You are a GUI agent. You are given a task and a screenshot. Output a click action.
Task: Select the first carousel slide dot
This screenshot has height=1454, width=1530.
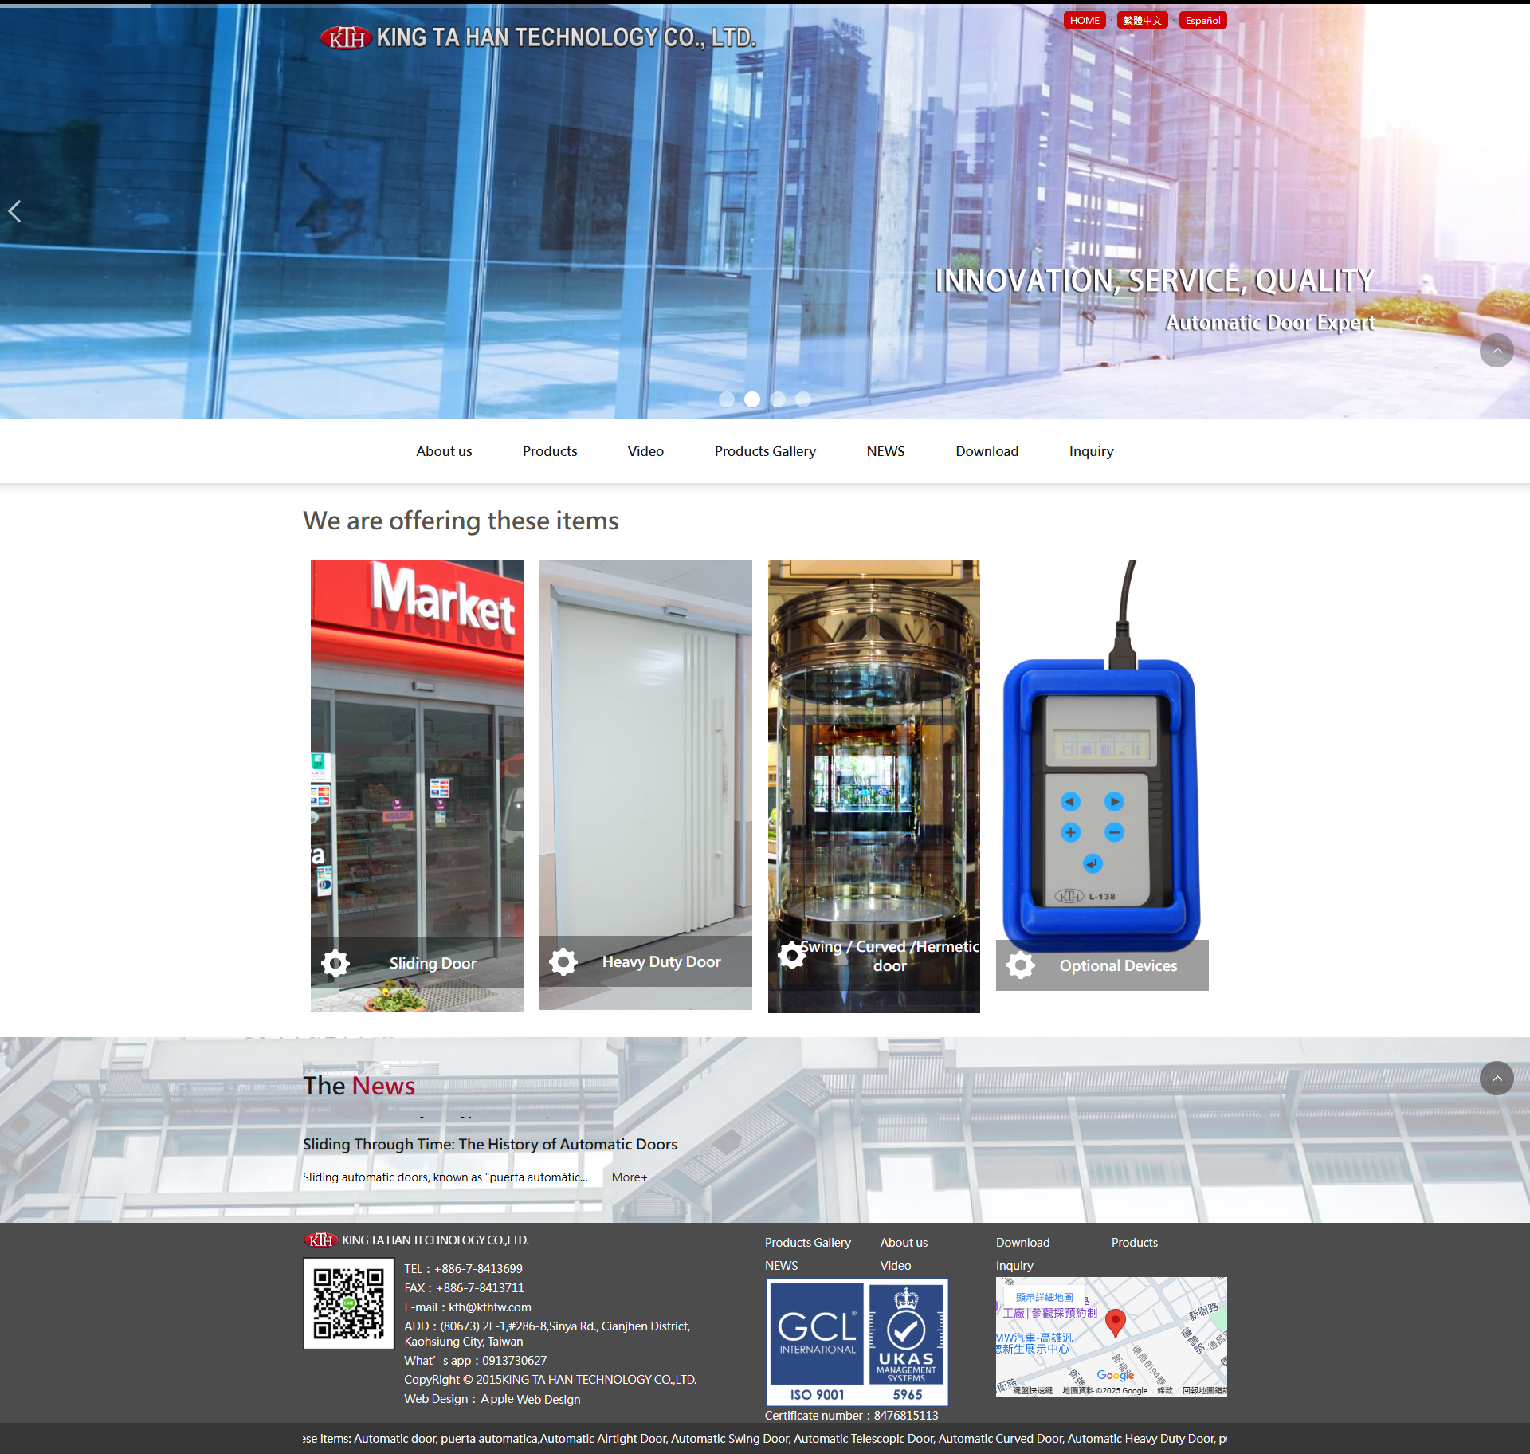(726, 399)
